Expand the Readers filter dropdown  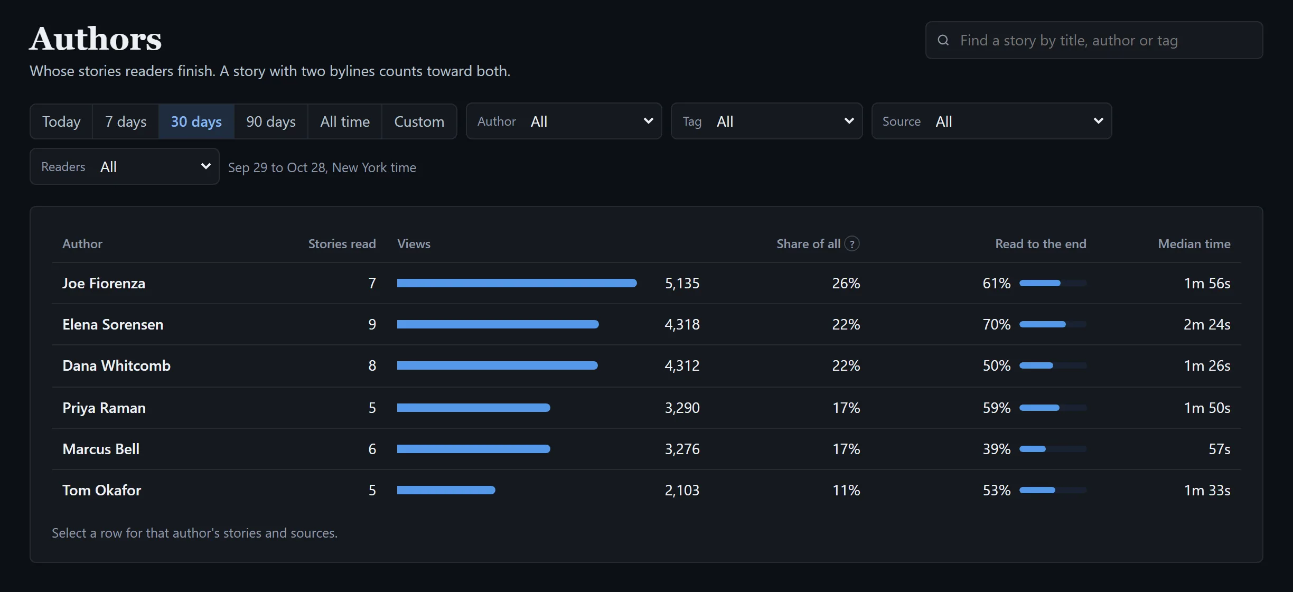tap(125, 167)
